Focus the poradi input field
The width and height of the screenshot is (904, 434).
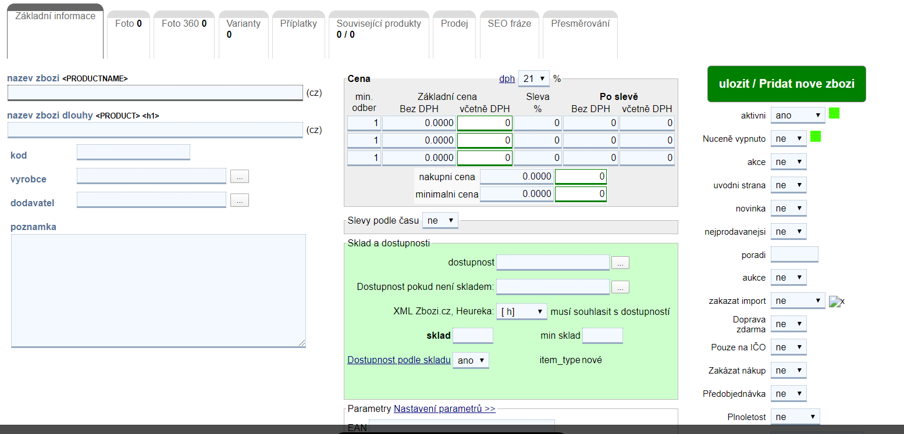point(795,254)
